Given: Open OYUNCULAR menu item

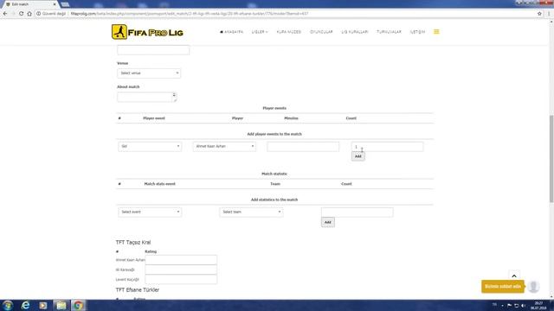Looking at the screenshot, I should pyautogui.click(x=321, y=32).
